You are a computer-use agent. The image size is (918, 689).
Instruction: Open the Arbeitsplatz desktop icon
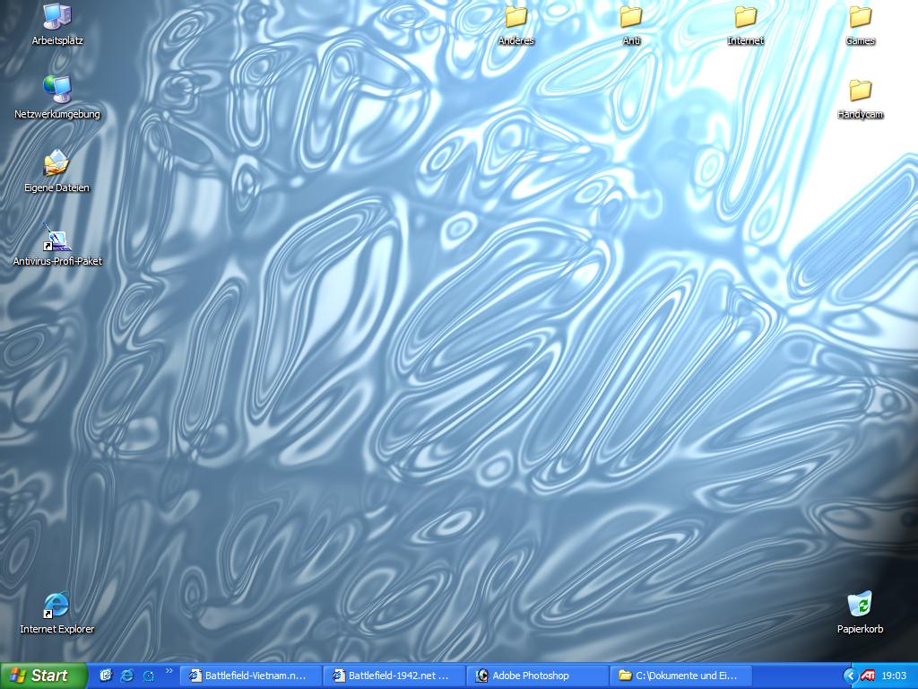point(57,16)
